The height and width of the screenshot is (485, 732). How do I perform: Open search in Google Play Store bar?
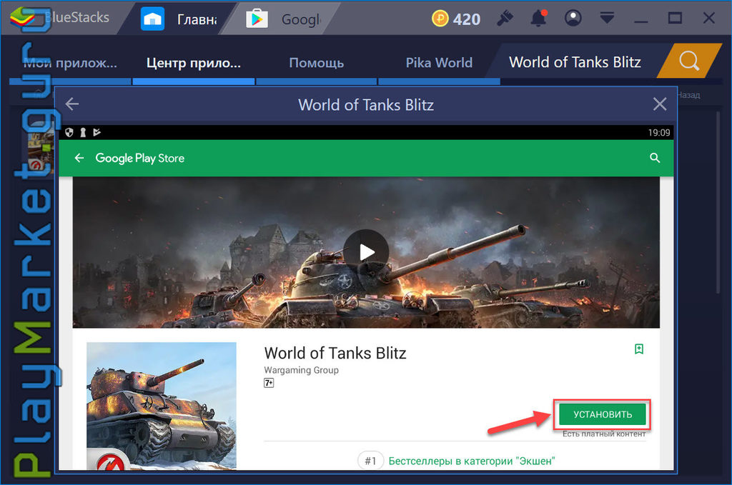pos(655,158)
